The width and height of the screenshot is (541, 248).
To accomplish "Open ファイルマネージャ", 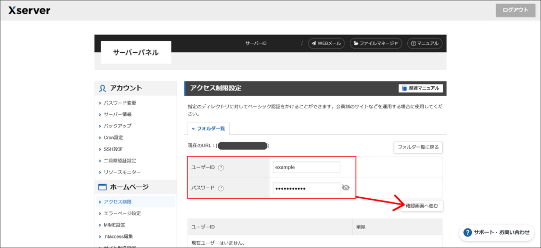I will click(x=376, y=43).
